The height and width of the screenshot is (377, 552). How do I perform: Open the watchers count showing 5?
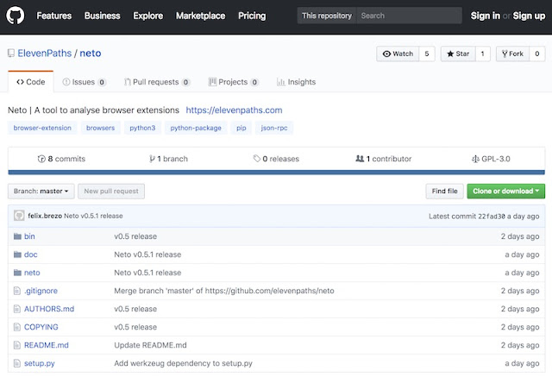[427, 53]
